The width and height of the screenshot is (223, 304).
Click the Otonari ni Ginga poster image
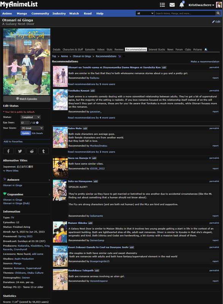(27, 62)
